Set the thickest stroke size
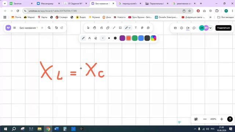 [x=115, y=38]
